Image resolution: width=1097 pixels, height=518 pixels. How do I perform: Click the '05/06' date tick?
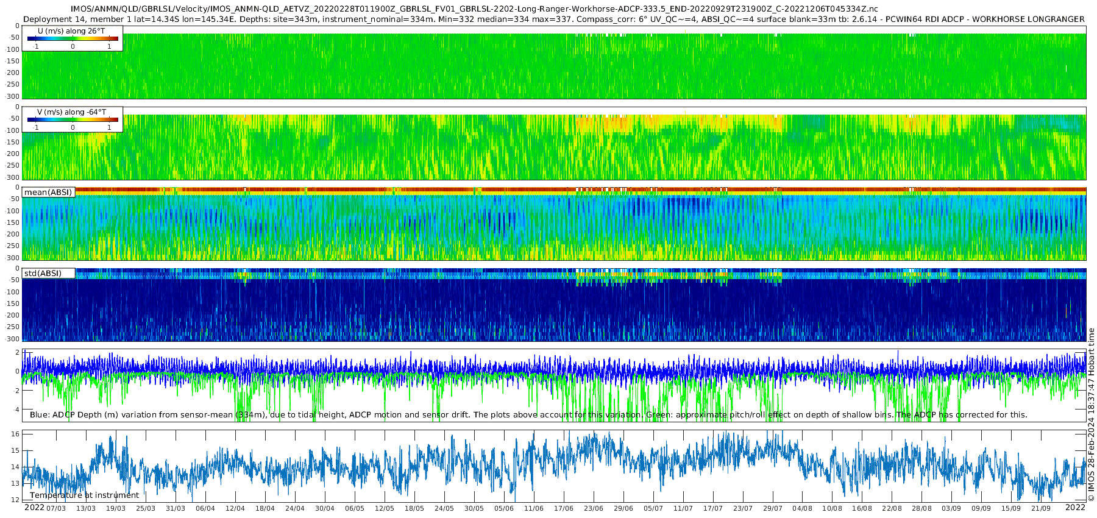tap(504, 509)
